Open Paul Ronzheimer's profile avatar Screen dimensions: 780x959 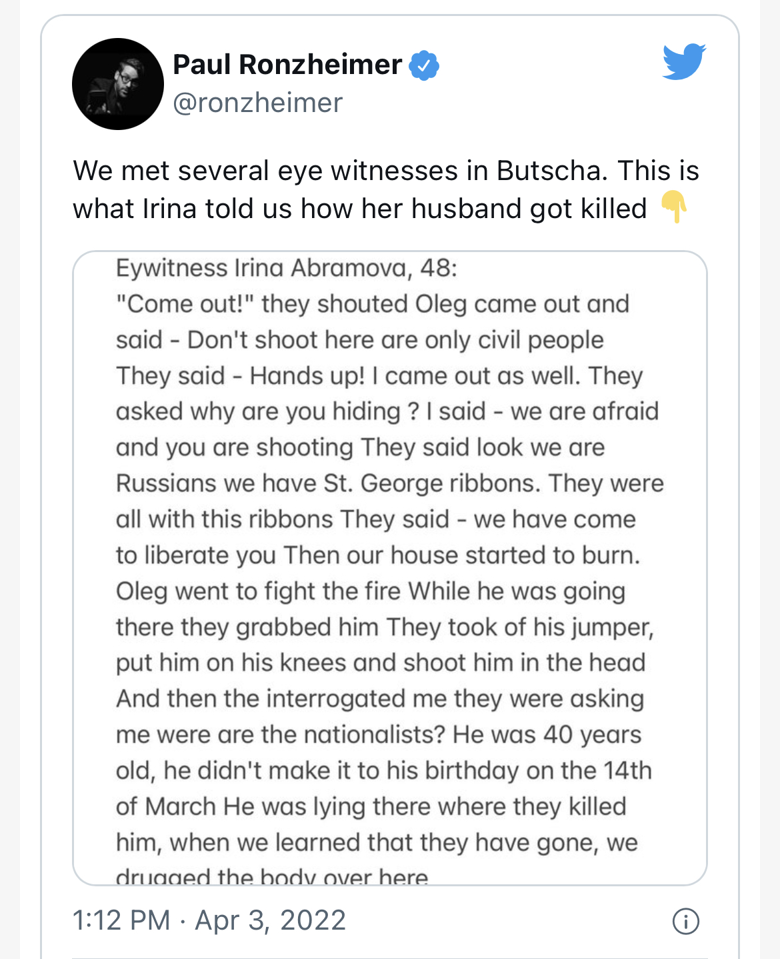pos(118,84)
